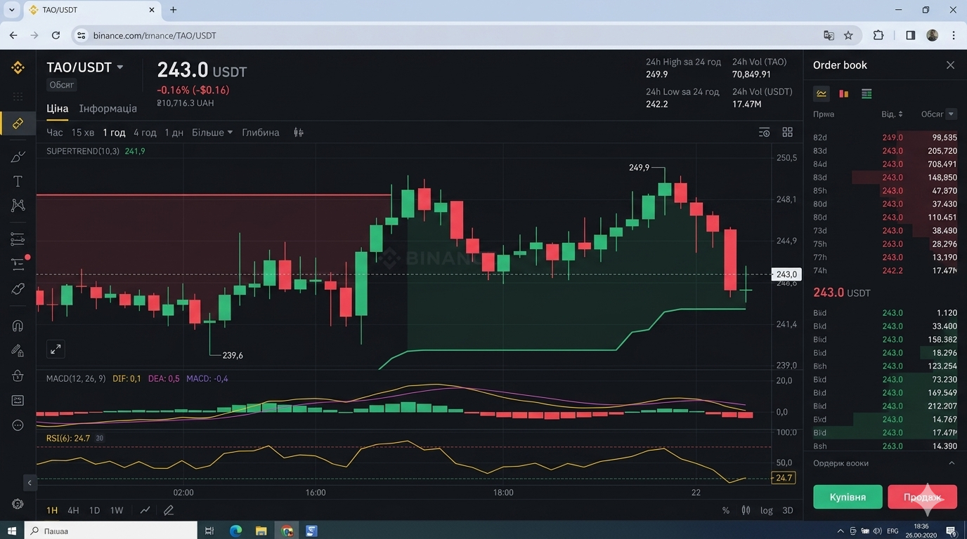Open the Binance logo home icon
The image size is (967, 539).
[x=18, y=67]
